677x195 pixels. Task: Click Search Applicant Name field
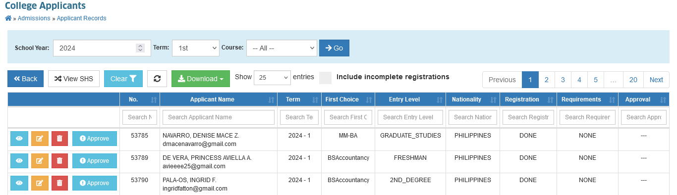coord(219,117)
